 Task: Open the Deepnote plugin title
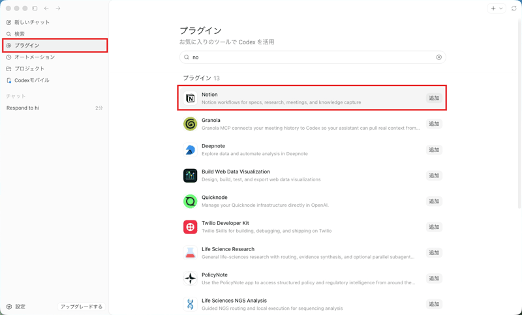tap(213, 146)
